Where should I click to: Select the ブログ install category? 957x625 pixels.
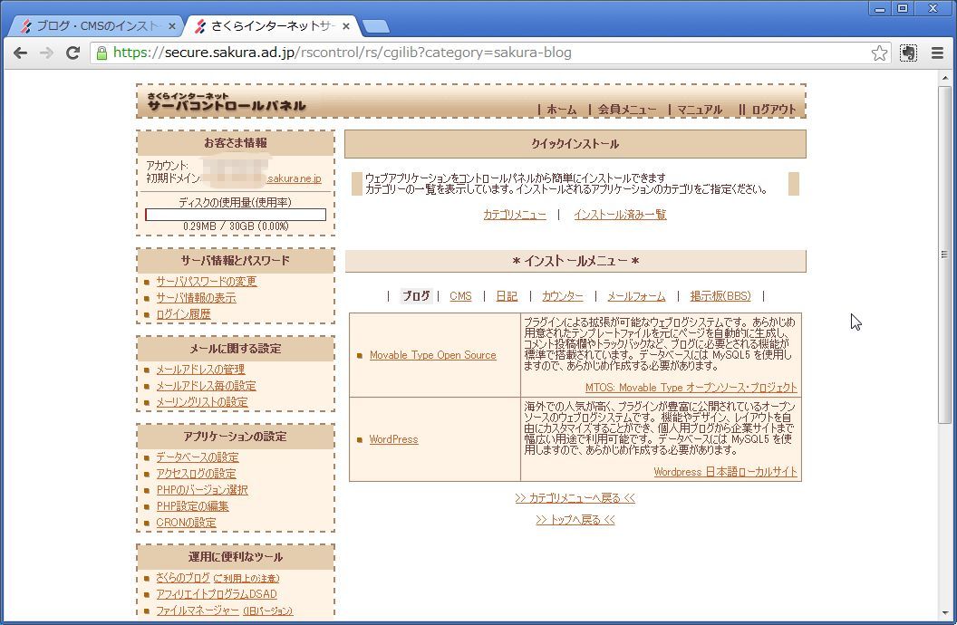416,296
